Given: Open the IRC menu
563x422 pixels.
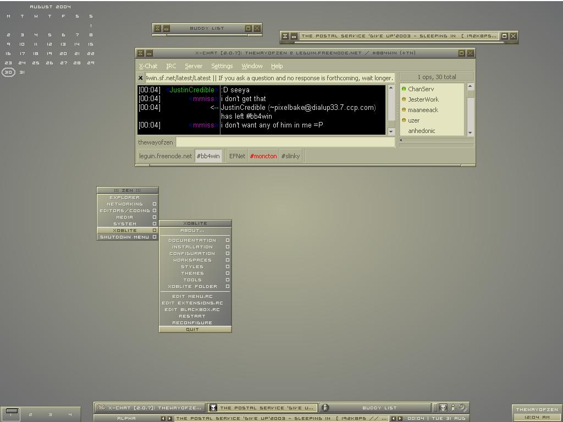Looking at the screenshot, I should [171, 66].
